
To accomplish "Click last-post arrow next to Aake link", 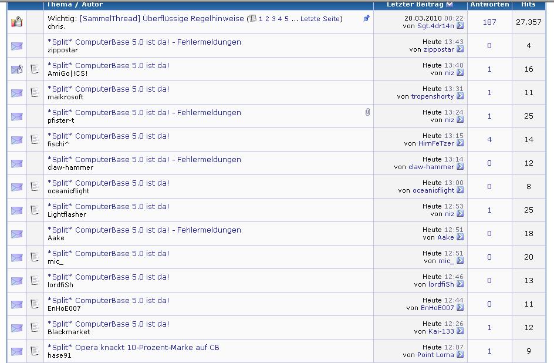I will pos(460,237).
